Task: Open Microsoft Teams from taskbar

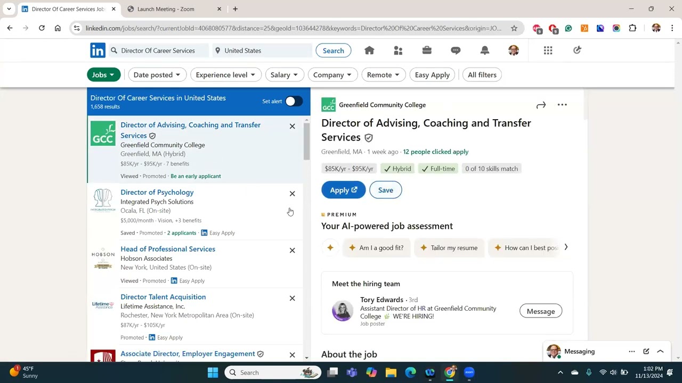Action: (x=352, y=372)
